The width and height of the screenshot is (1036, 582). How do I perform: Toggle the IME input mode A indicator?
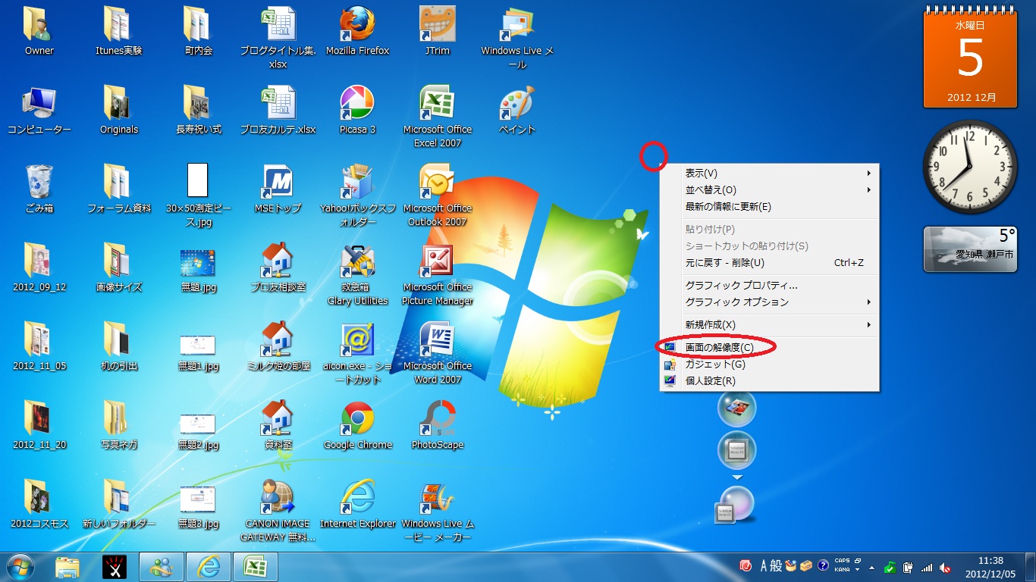[x=764, y=566]
